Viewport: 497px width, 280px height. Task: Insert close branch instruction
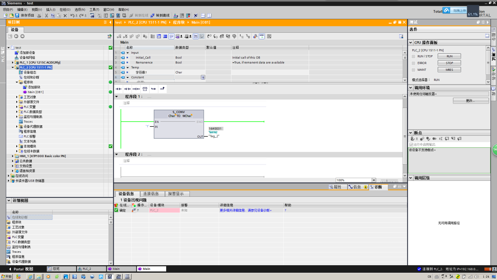pyautogui.click(x=162, y=89)
